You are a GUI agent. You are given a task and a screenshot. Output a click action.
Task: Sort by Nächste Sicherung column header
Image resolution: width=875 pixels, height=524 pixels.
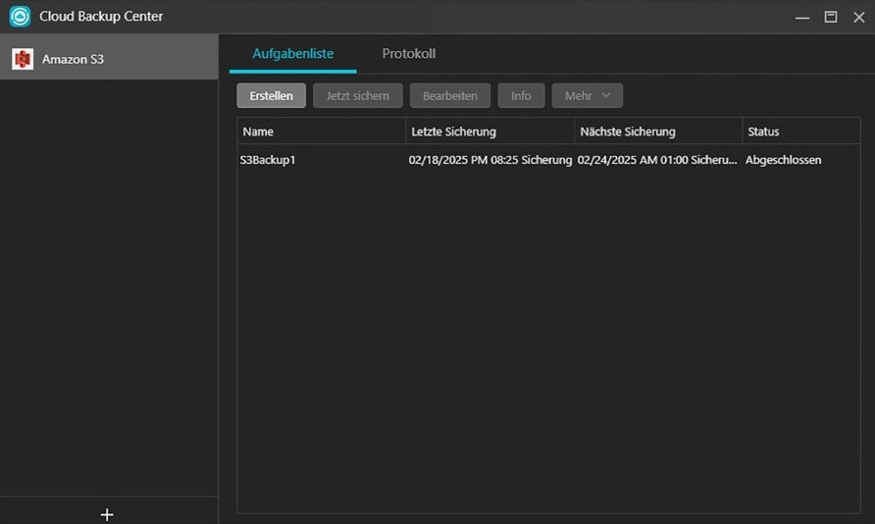pos(658,131)
